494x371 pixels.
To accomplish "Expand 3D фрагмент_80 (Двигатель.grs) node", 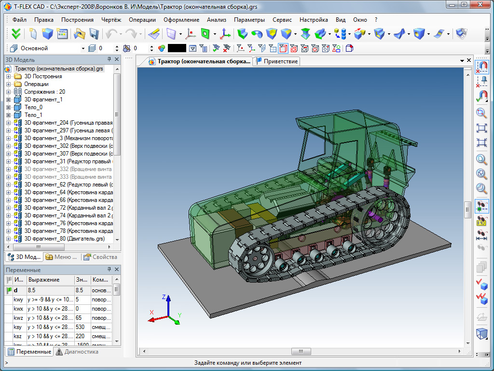I will [9, 239].
